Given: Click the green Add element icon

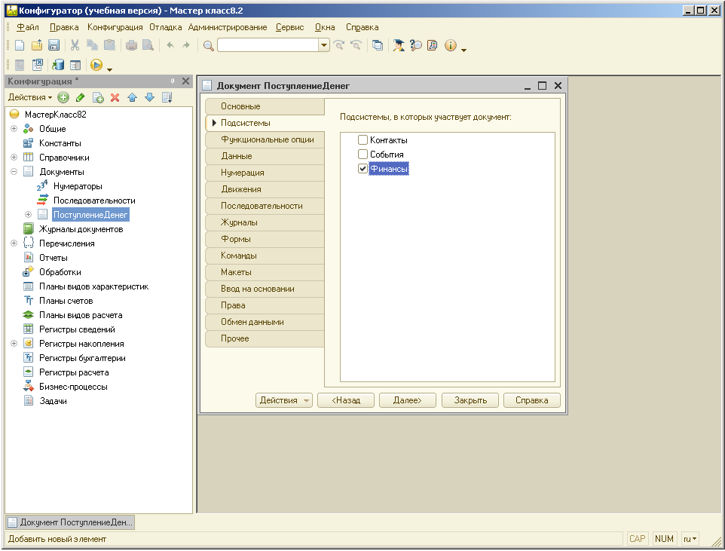Looking at the screenshot, I should coord(63,97).
